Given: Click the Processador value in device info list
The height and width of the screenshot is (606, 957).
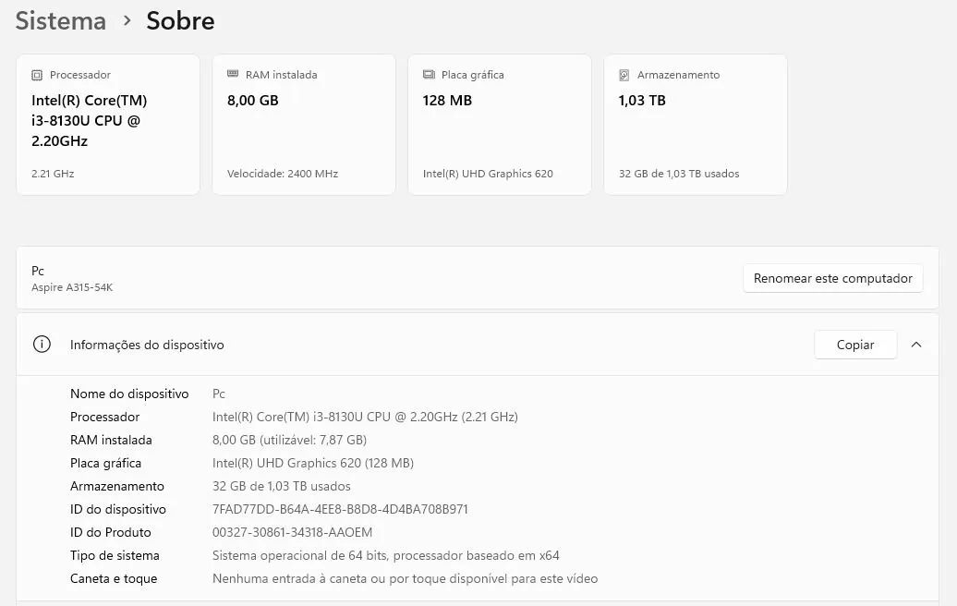Looking at the screenshot, I should (365, 417).
